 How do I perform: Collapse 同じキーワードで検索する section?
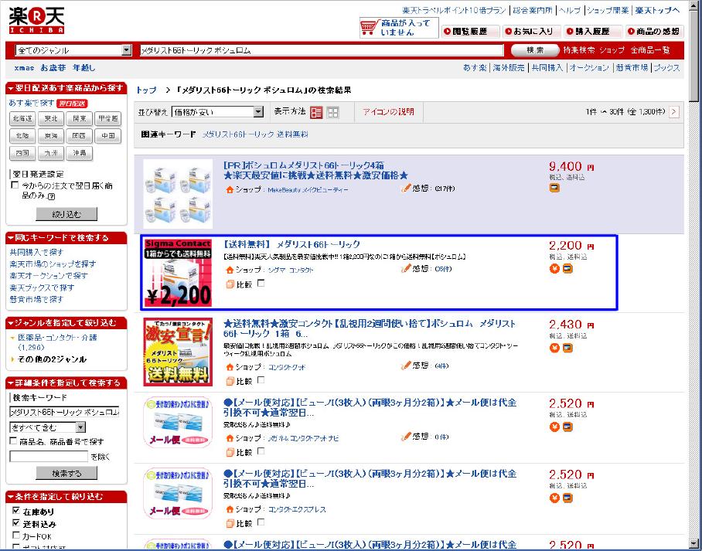(66, 238)
